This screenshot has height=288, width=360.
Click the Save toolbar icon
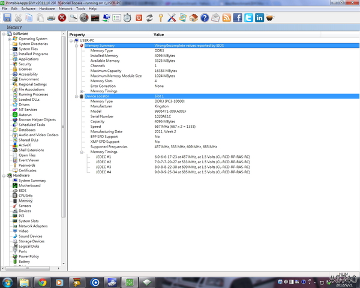(7, 18)
